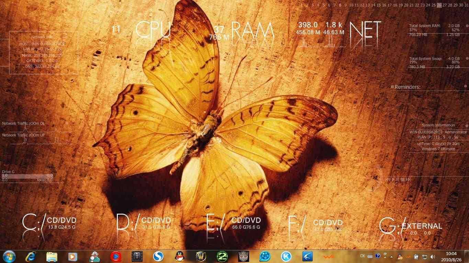The image size is (469, 263).
Task: Launch World of Warcraft from the taskbar
Action: pyautogui.click(x=201, y=256)
